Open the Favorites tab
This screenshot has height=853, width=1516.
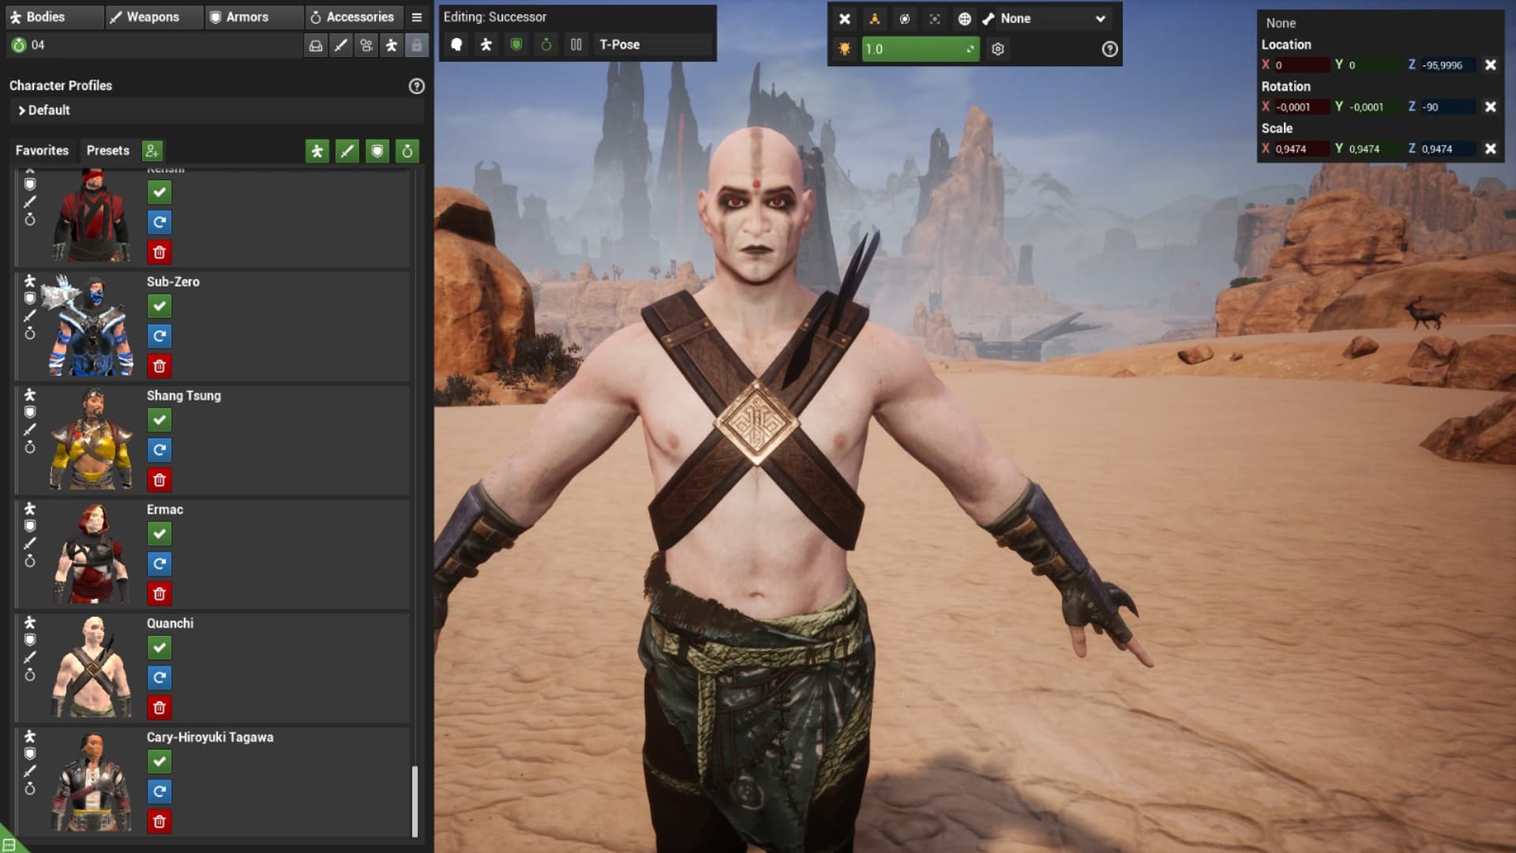(42, 151)
